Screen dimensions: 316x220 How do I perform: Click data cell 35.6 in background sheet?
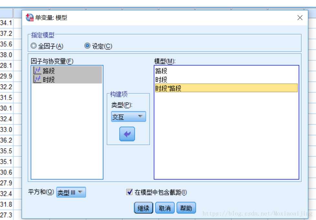coord(6,44)
